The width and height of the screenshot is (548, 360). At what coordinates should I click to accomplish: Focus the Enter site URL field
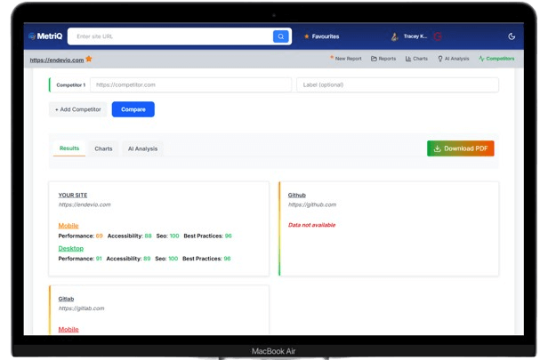pos(171,36)
